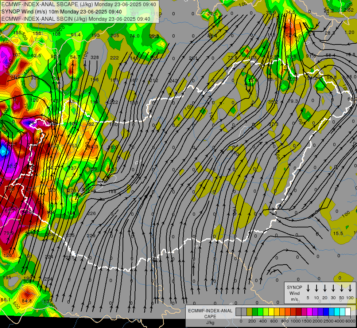Click the 1500 tick label on CAPE scale
Viewport: 357px width, 328px height.
coord(307,321)
